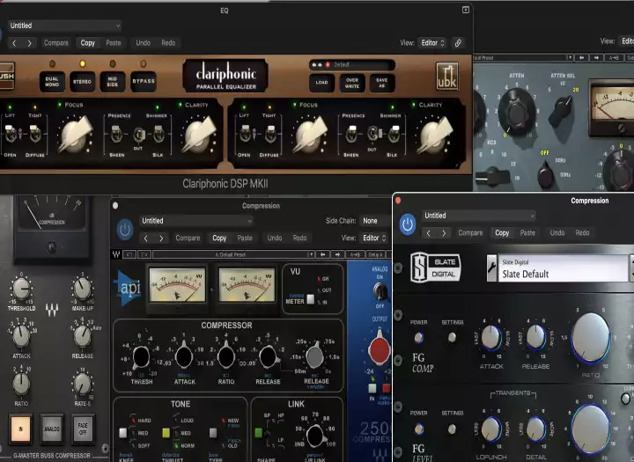Click Copy in EQ window
Viewport: 634px width, 462px height.
87,43
